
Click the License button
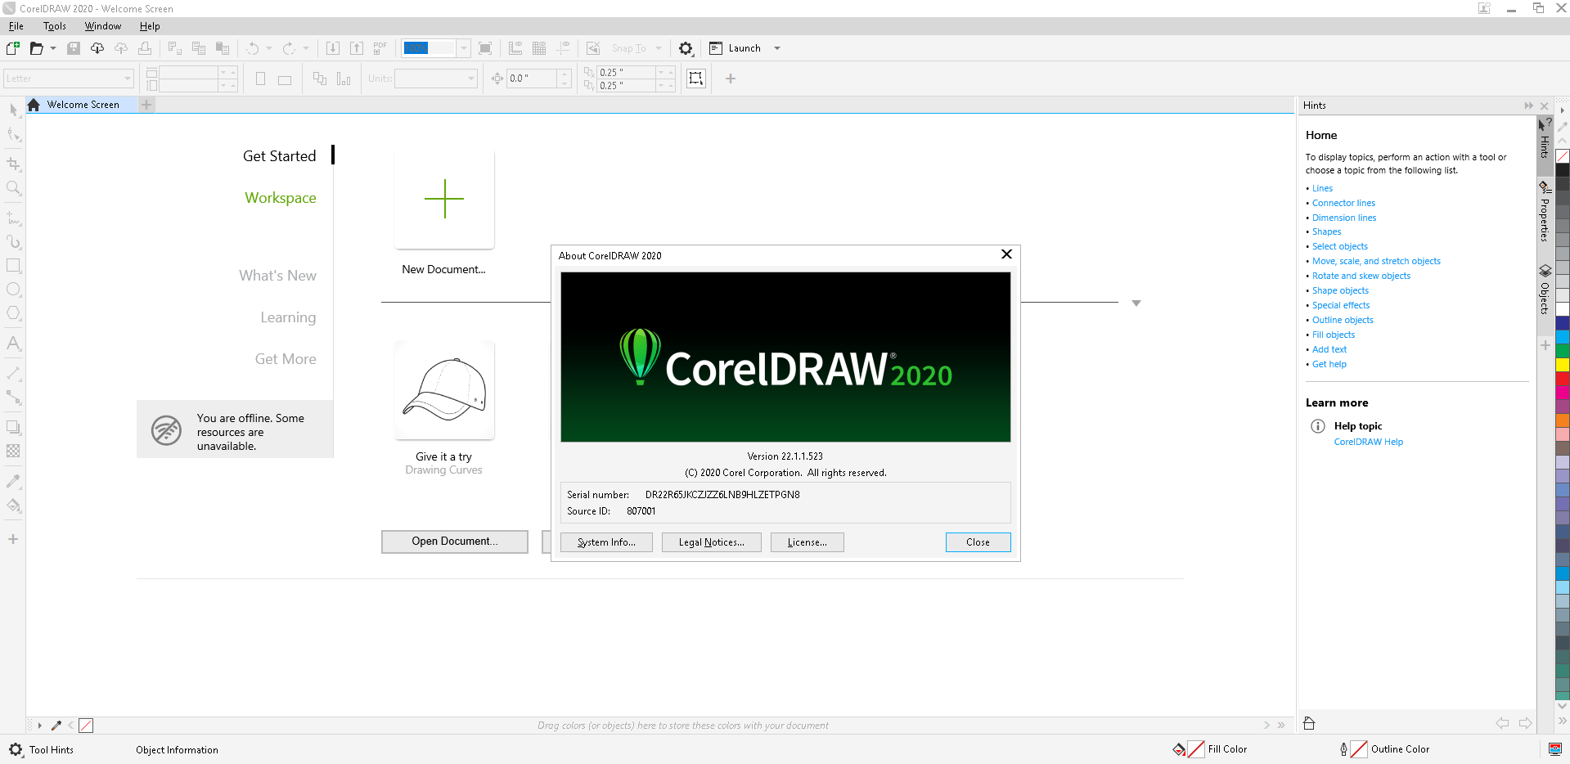(x=807, y=542)
